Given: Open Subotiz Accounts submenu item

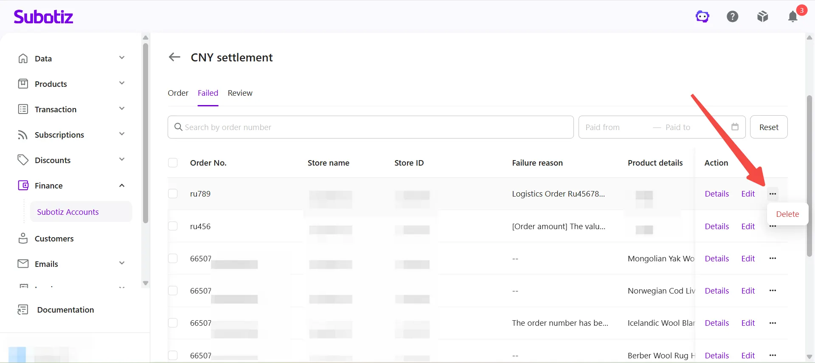Looking at the screenshot, I should coord(81,212).
